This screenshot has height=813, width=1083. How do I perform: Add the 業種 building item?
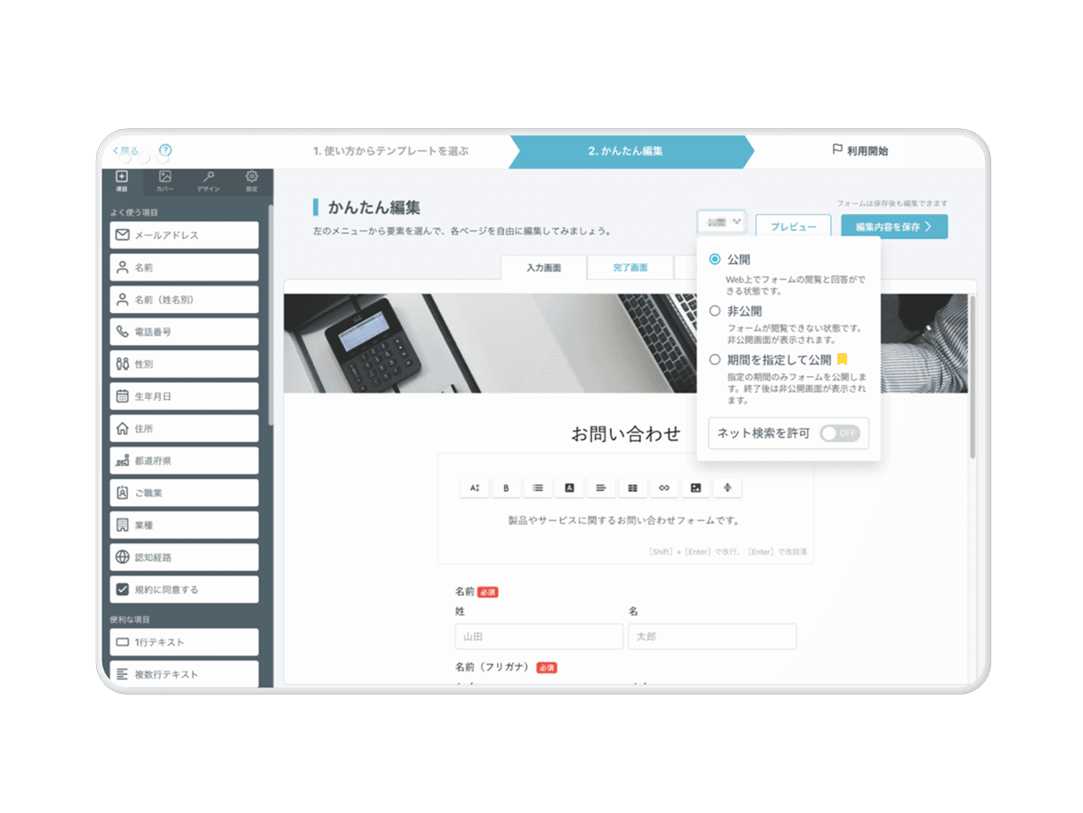(x=184, y=525)
